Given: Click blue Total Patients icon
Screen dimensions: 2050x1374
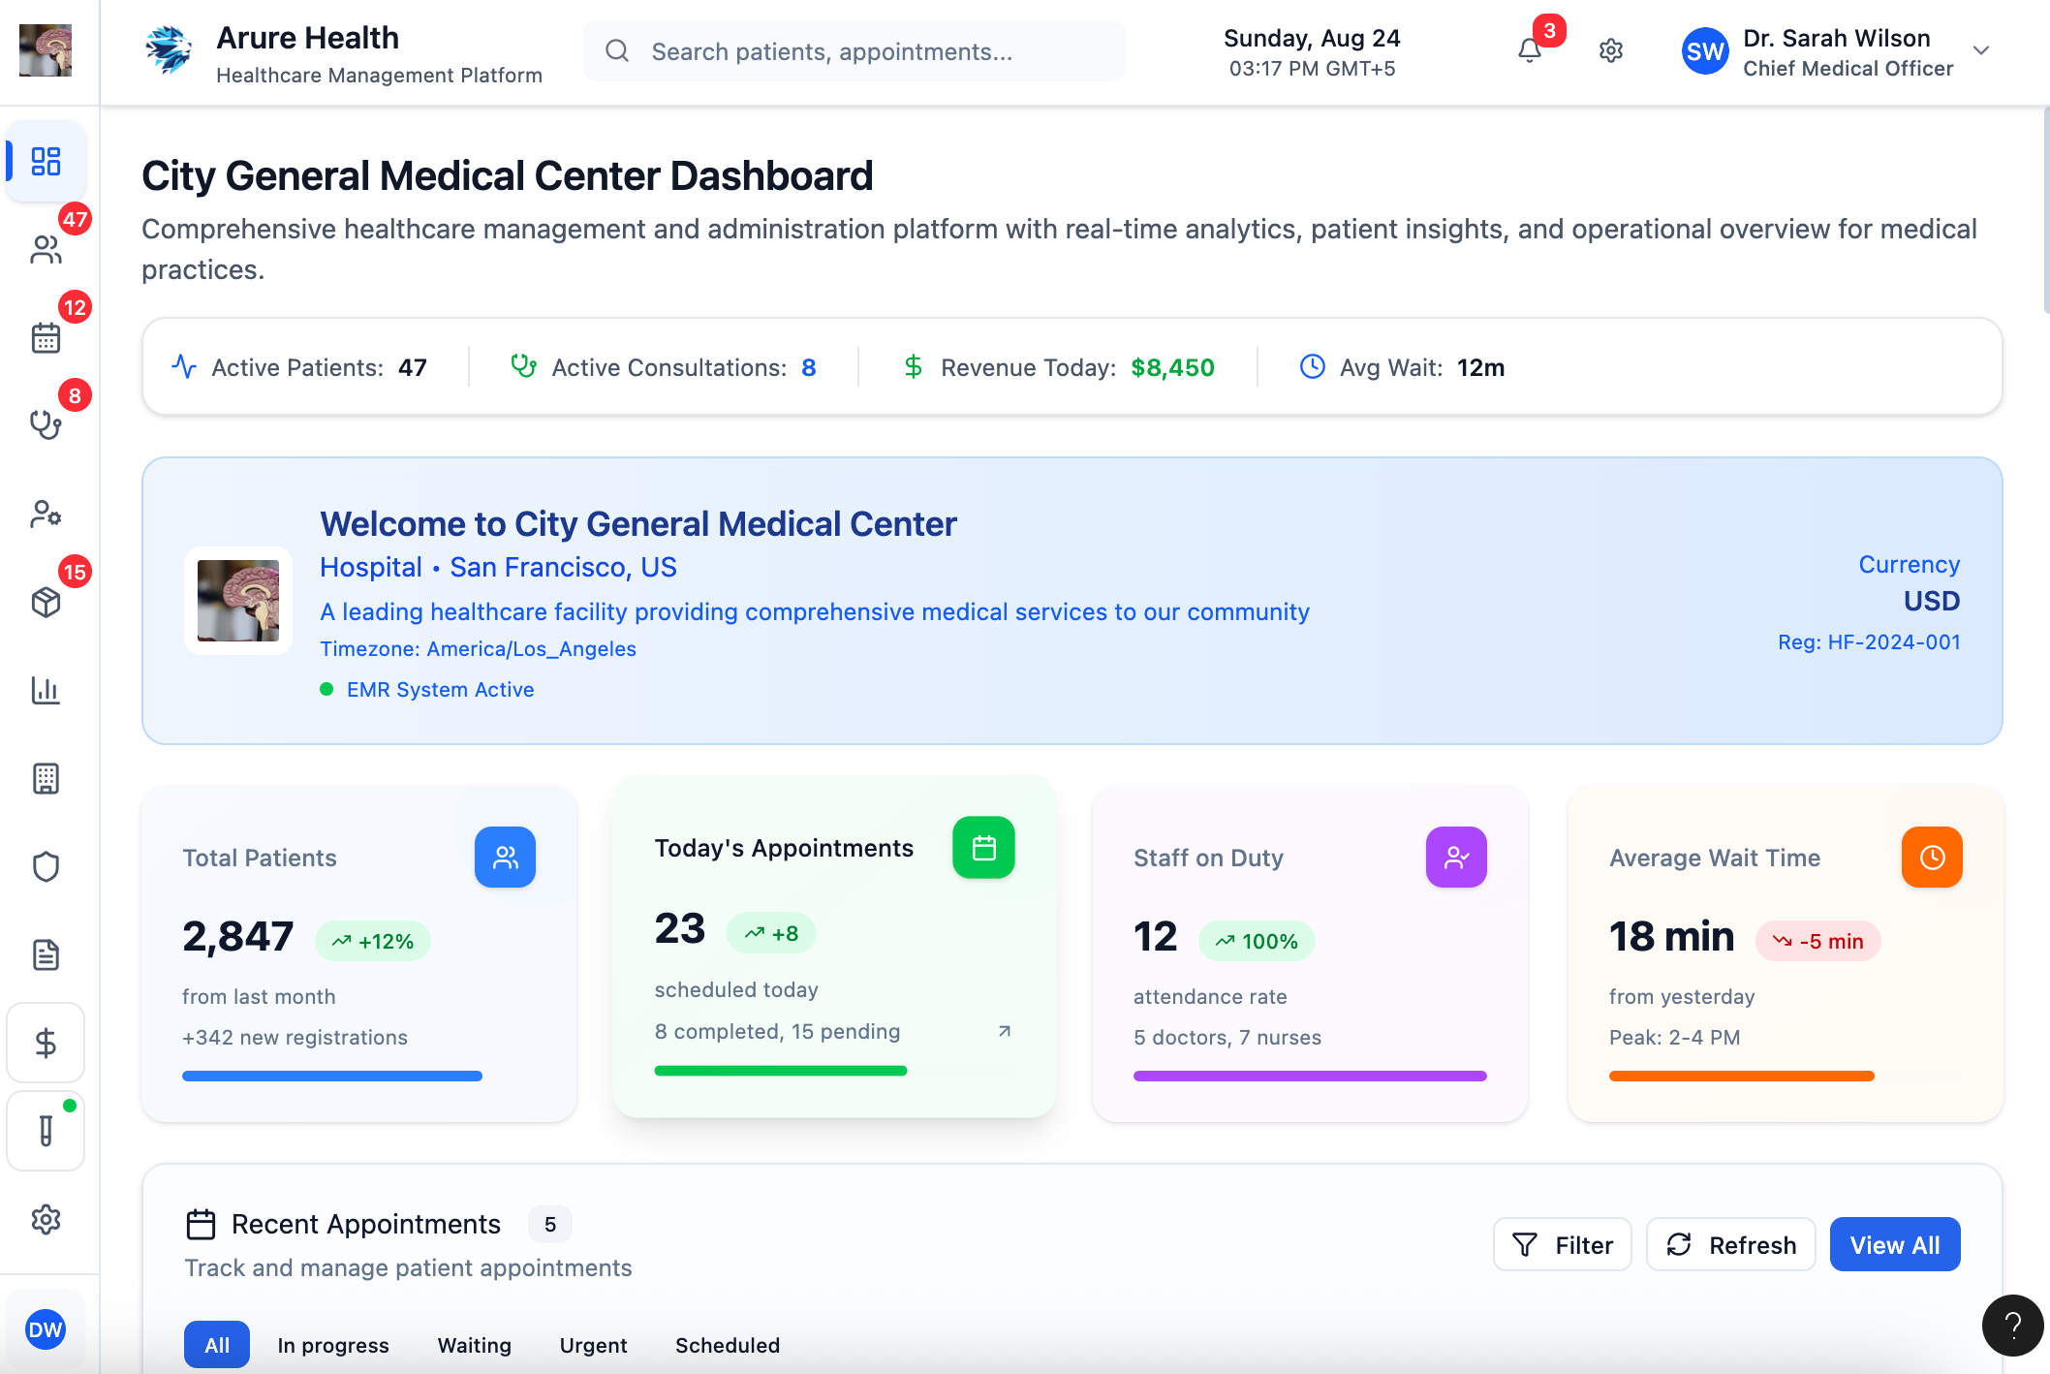Looking at the screenshot, I should (x=505, y=857).
